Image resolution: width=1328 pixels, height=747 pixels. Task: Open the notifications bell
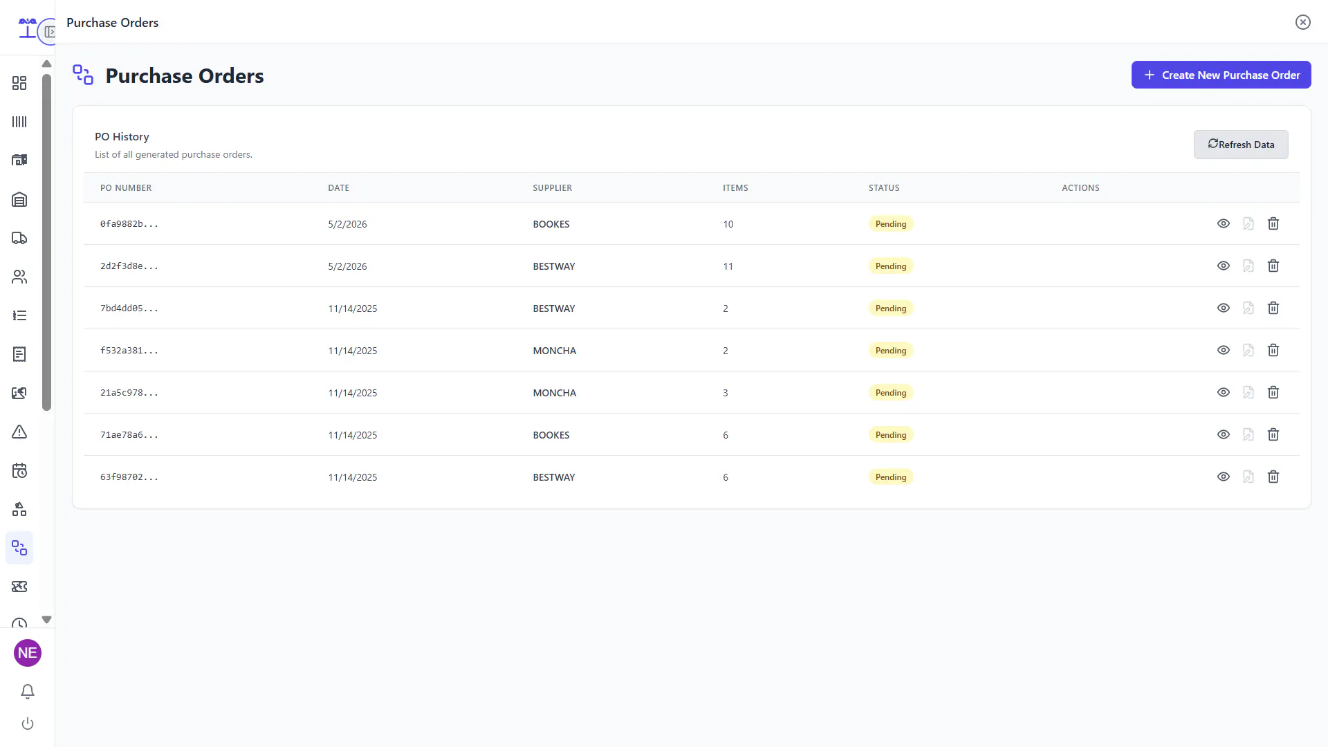click(x=28, y=691)
